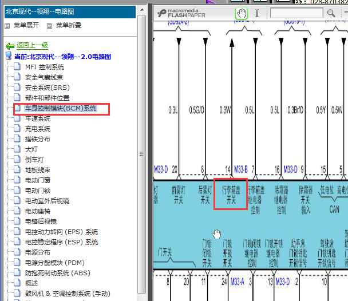Open 大灯 tree item
The height and width of the screenshot is (301, 348).
31,149
